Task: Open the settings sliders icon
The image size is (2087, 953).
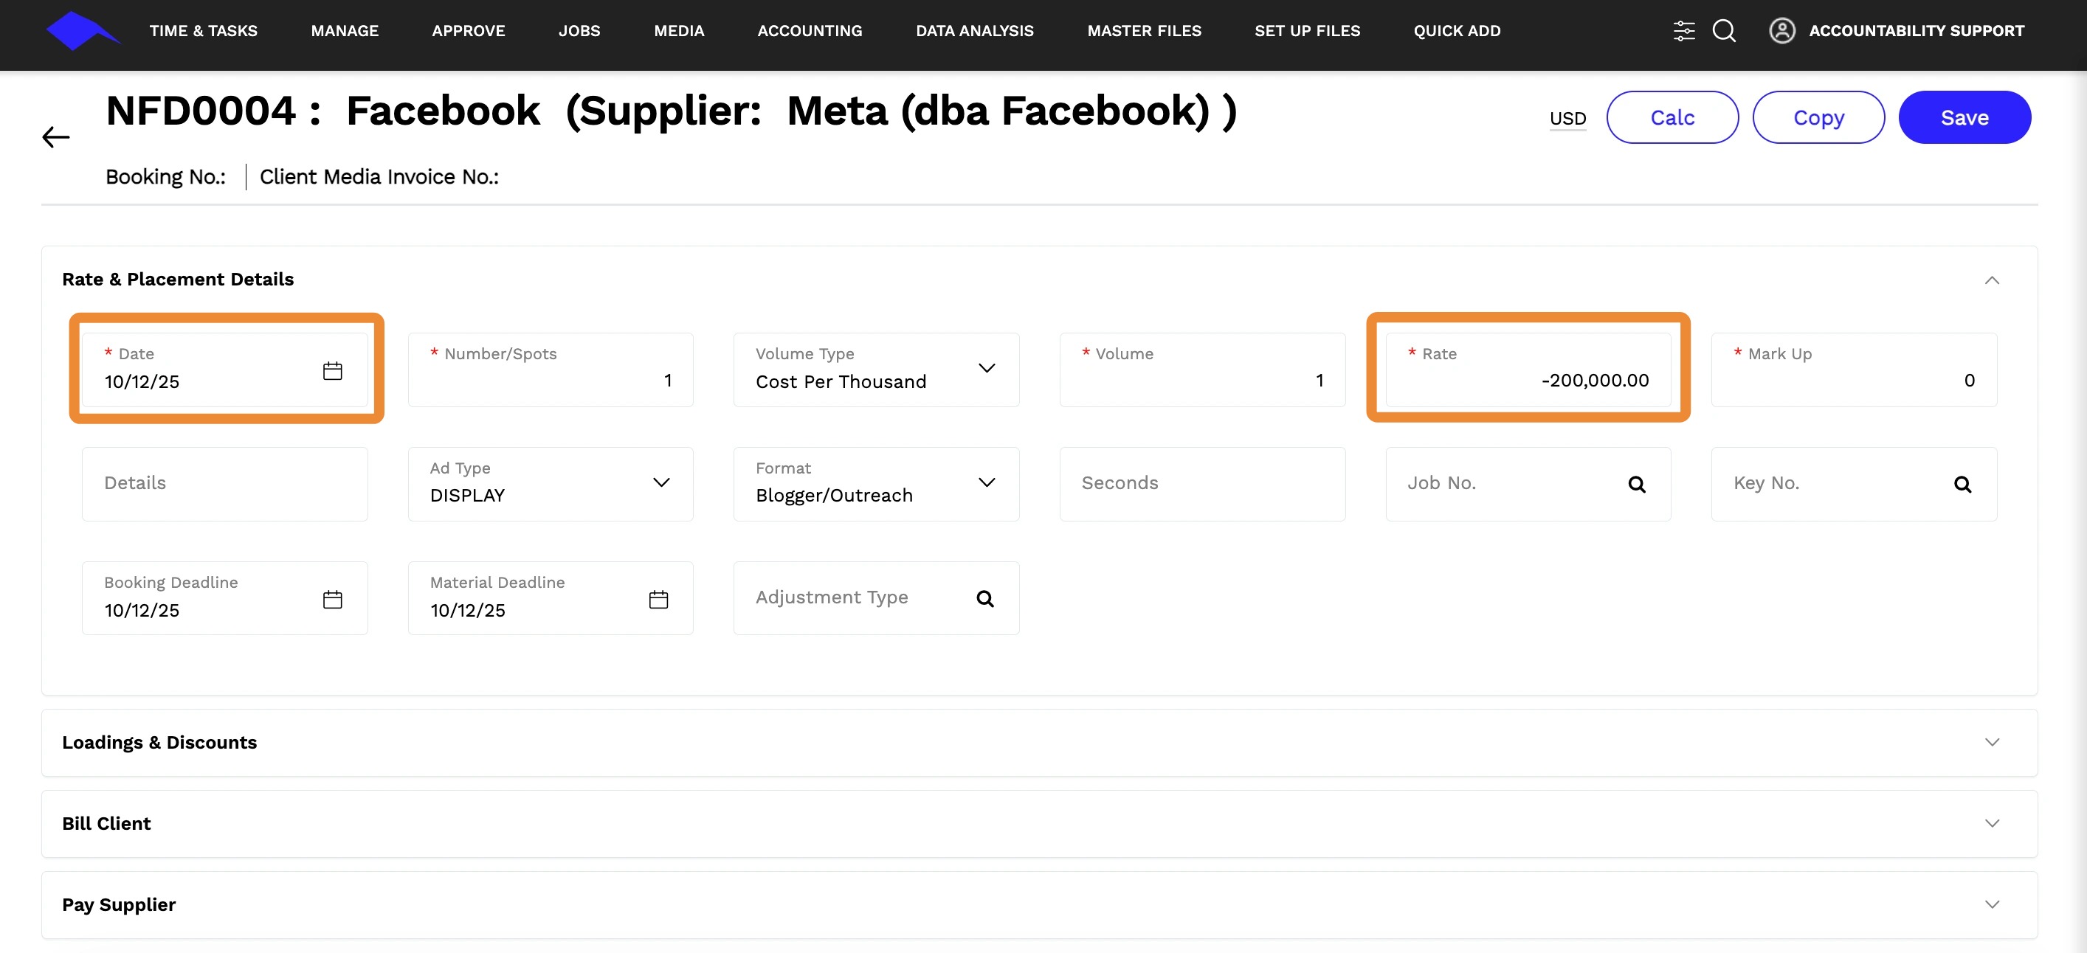Action: click(x=1683, y=31)
